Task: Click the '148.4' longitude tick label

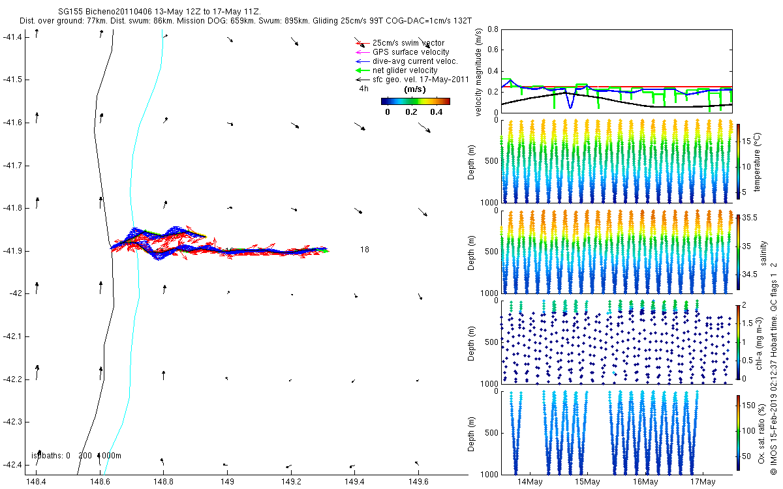Action: pos(35,482)
